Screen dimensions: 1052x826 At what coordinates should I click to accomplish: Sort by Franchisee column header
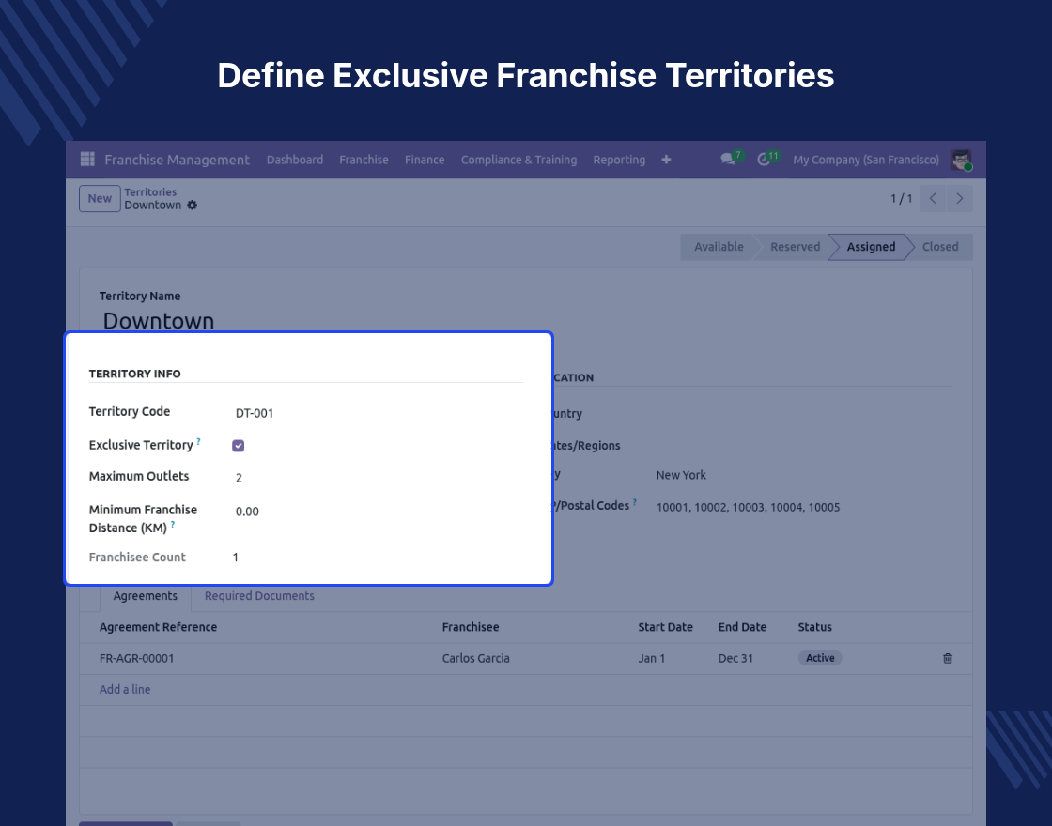coord(471,628)
